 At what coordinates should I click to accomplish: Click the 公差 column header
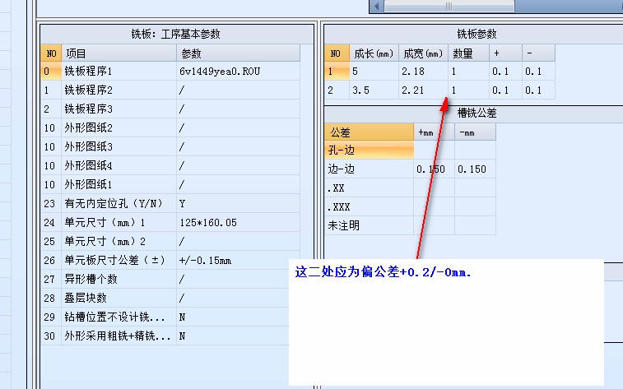[370, 132]
